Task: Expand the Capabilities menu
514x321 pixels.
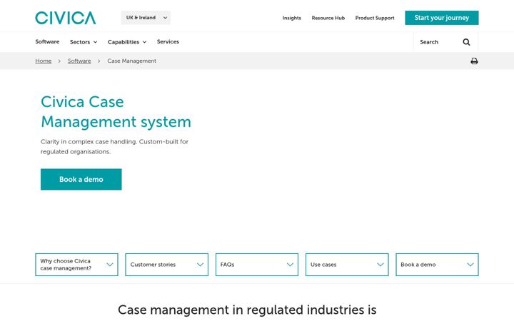Action: [x=127, y=42]
